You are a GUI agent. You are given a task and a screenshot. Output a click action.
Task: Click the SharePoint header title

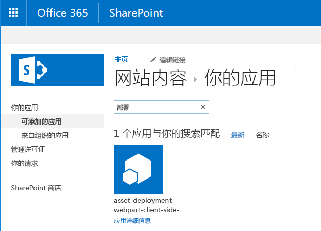pos(136,13)
